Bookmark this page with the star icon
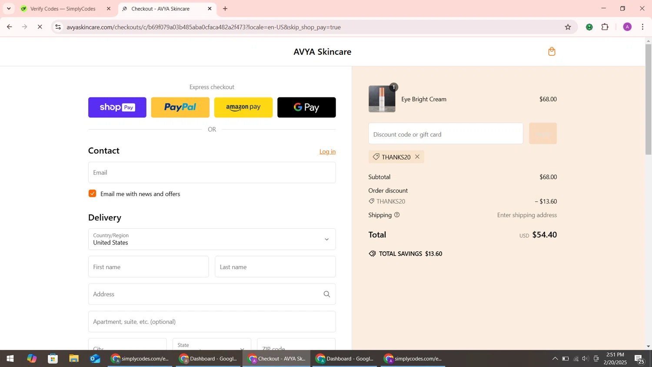This screenshot has height=367, width=652. [x=568, y=27]
